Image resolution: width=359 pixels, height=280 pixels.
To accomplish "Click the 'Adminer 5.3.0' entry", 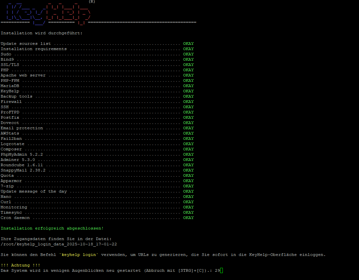I will pyautogui.click(x=18, y=160).
